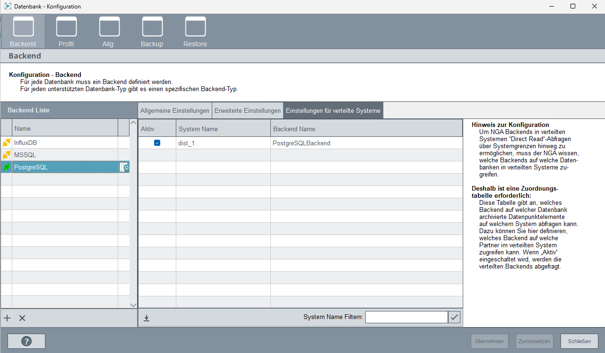Select InfluxDB in backend list

click(26, 143)
